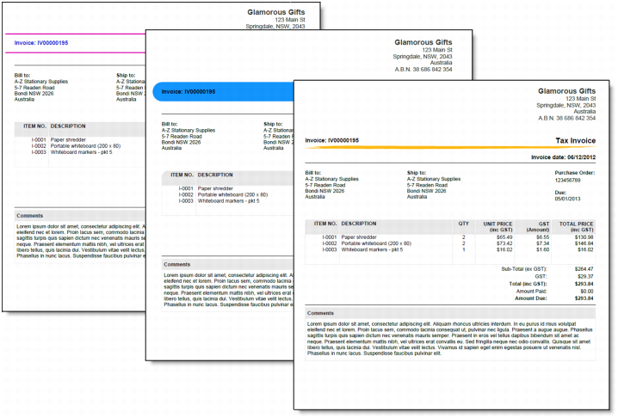Click 'Glamorous Gifts' heading on the magenta-line back invoice
Viewport: 618px width, 418px height.
tap(276, 12)
